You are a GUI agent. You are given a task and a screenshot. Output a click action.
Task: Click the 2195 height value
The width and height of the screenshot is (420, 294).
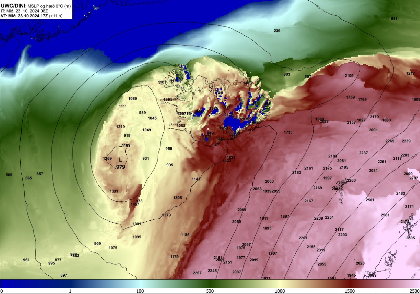point(344,167)
